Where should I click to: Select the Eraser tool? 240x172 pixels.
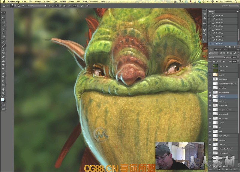click(3, 57)
